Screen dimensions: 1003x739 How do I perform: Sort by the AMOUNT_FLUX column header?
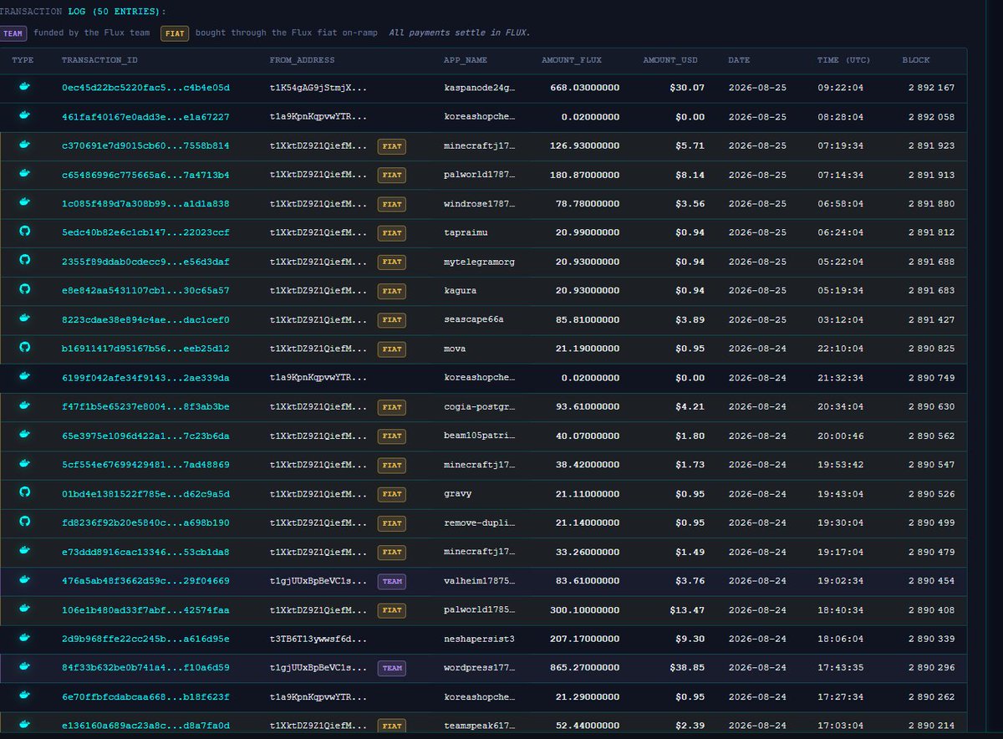[572, 60]
